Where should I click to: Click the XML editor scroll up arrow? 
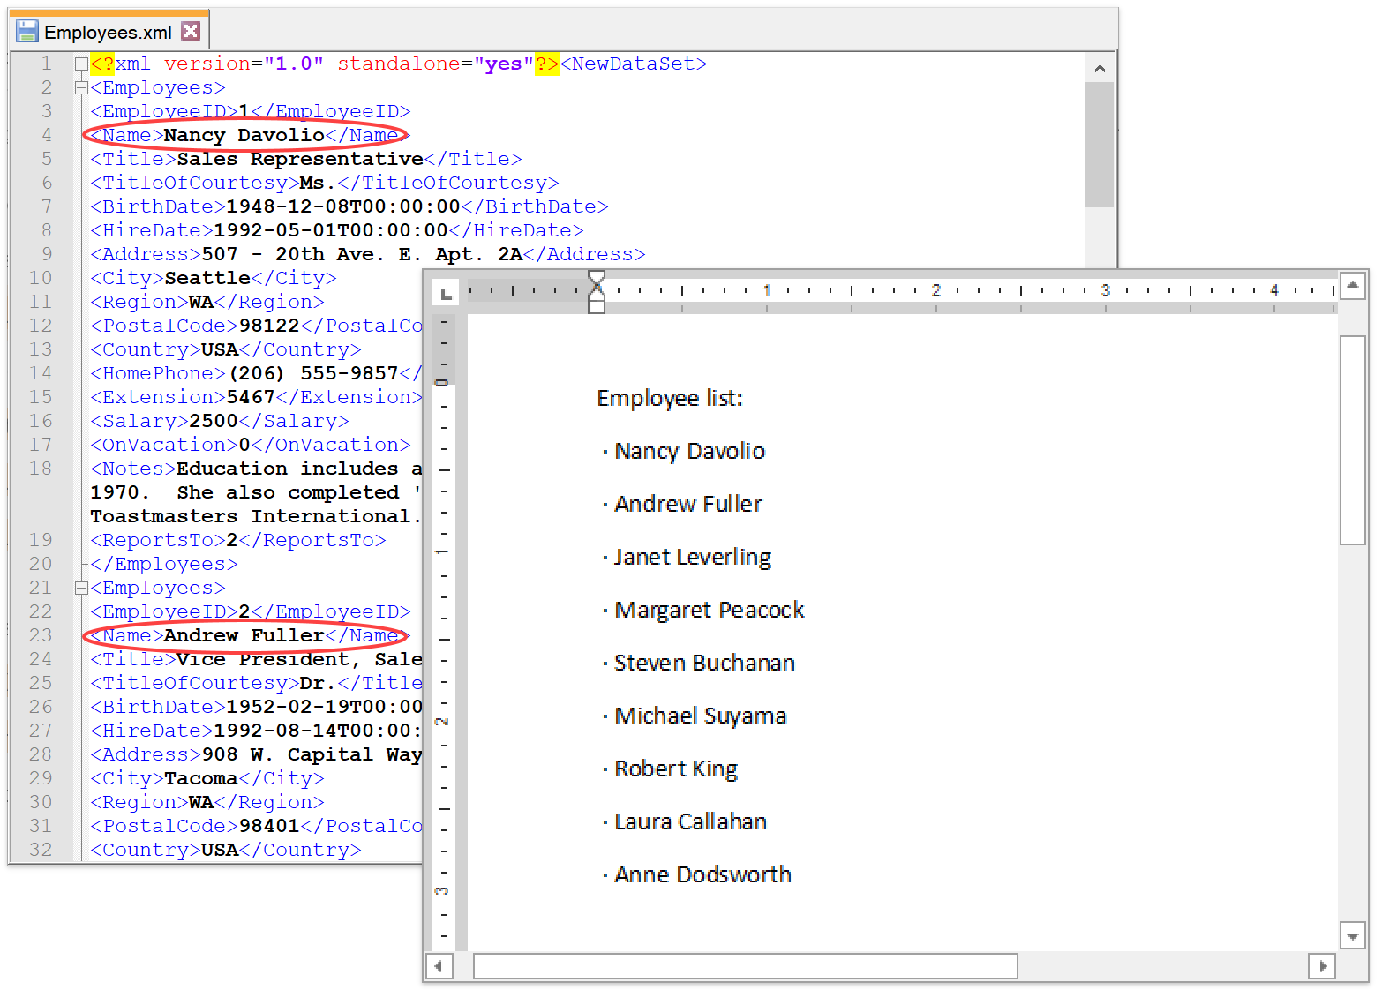point(1100,69)
